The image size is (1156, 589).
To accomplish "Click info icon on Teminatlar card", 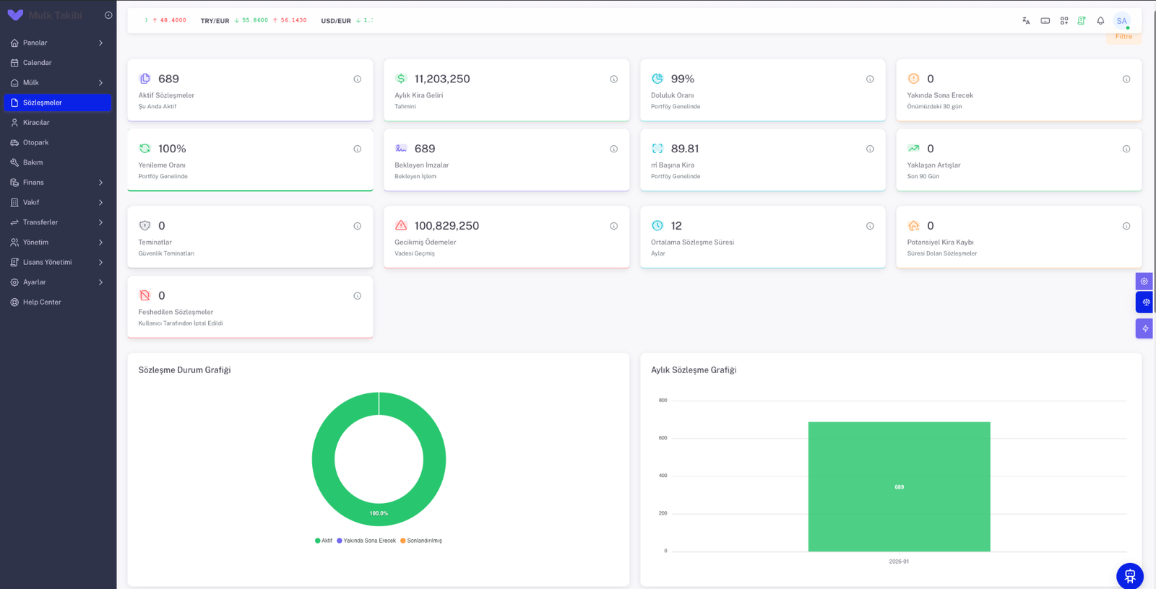I will 357,227.
